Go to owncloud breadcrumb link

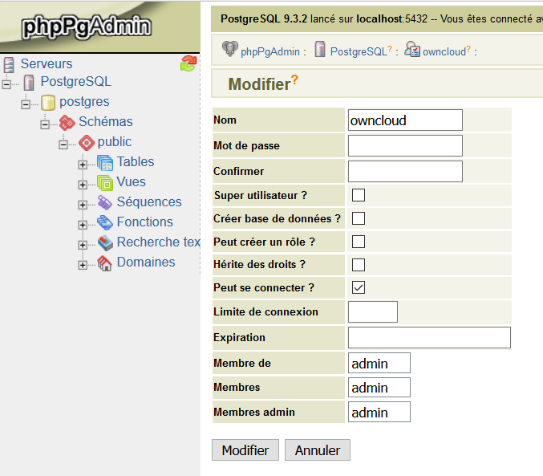point(444,52)
